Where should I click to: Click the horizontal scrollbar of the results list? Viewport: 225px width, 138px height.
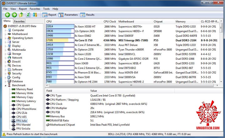click(131, 85)
